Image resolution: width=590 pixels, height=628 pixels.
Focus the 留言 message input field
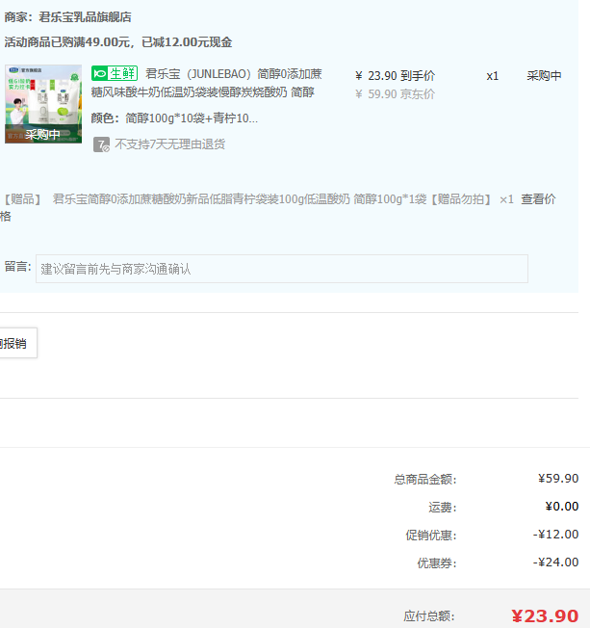[282, 269]
